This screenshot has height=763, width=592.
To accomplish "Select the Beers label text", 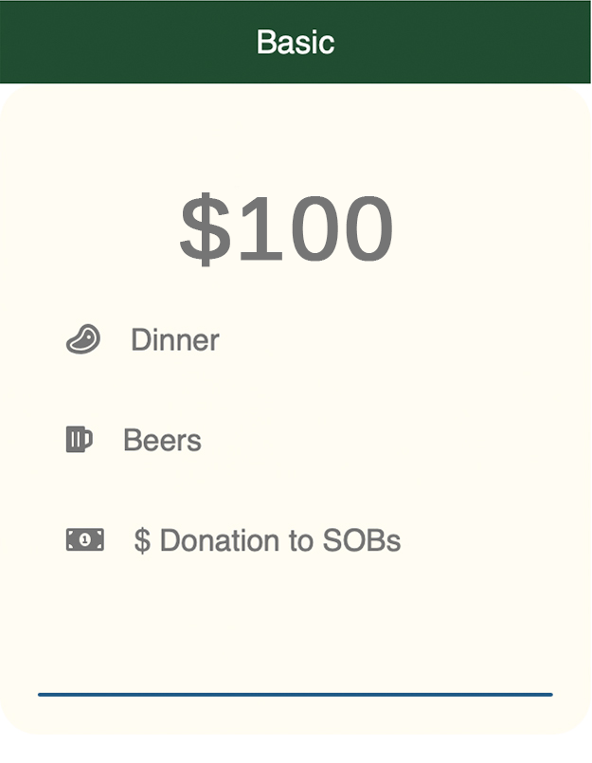I will pos(162,440).
